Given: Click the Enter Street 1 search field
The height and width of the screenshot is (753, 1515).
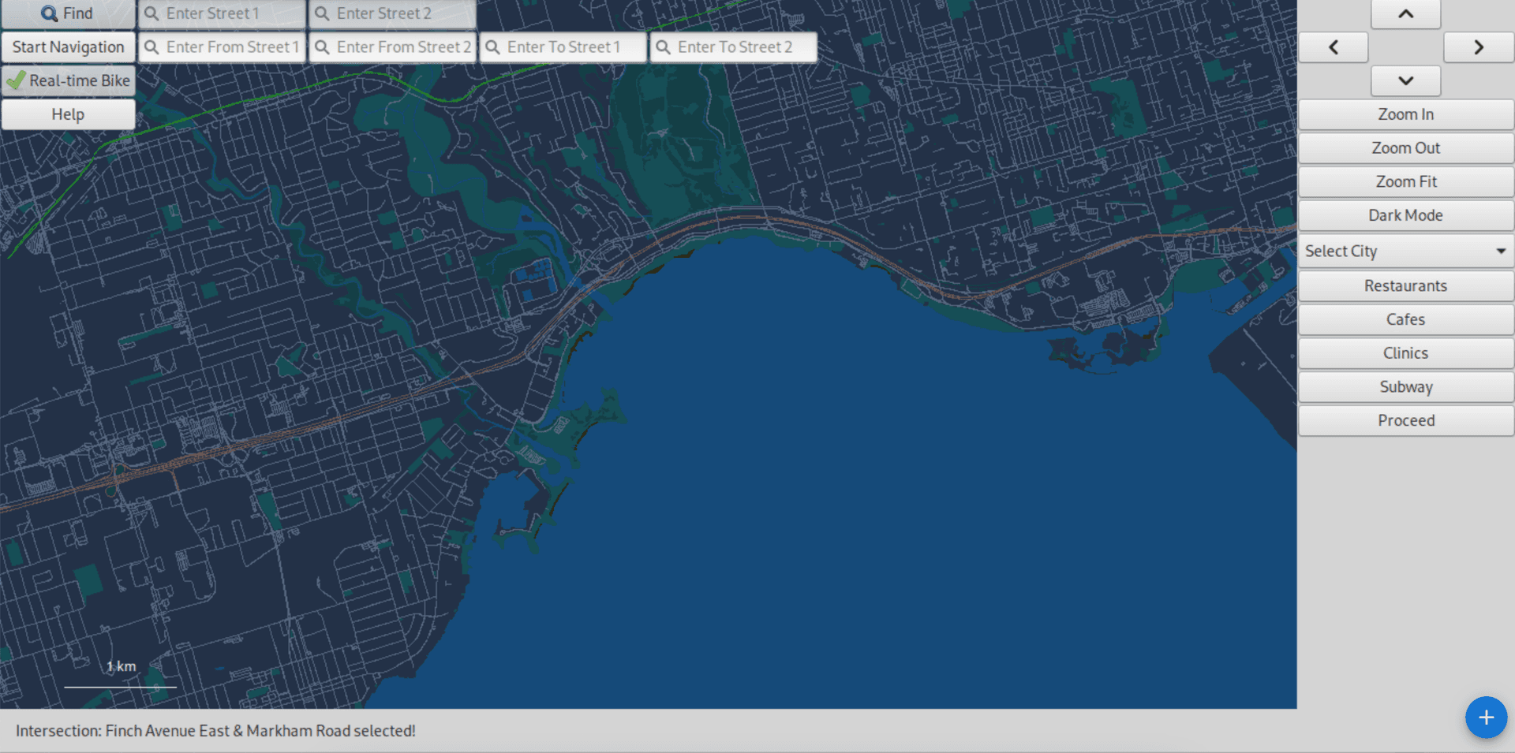Looking at the screenshot, I should (222, 13).
